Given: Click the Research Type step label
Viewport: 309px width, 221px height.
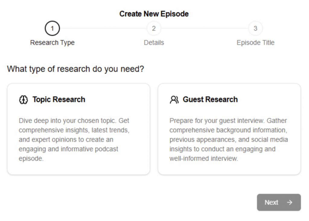Looking at the screenshot, I should [52, 43].
